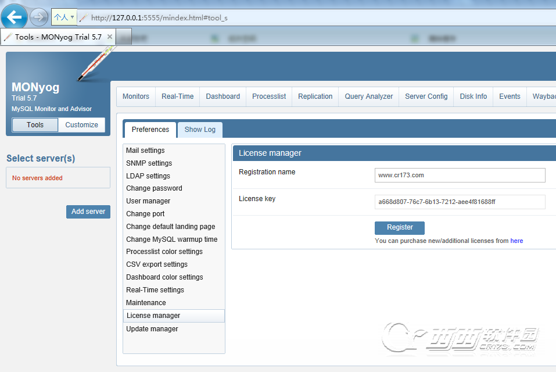Select License manager in preferences list
Image resolution: width=556 pixels, height=372 pixels.
click(174, 316)
